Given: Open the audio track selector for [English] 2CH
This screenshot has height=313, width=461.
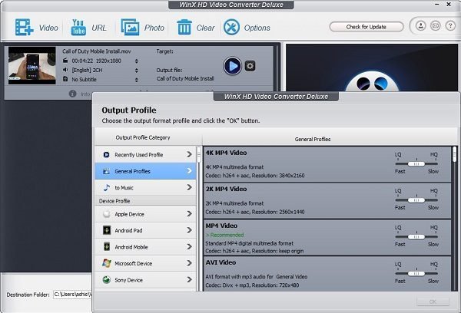Looking at the screenshot, I should tap(137, 70).
